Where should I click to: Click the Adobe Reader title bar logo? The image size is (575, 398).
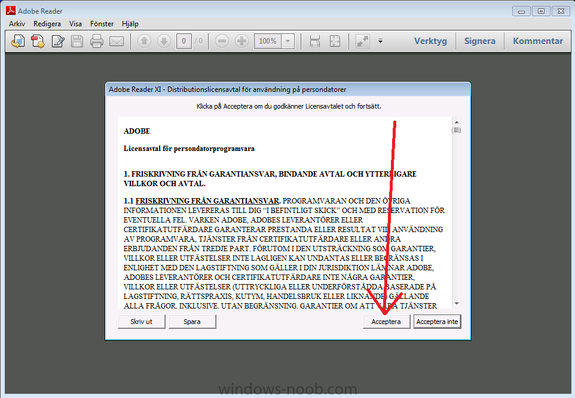(x=11, y=11)
